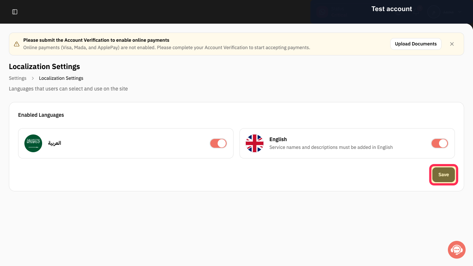Save the localization settings
The image size is (473, 266).
click(443, 175)
